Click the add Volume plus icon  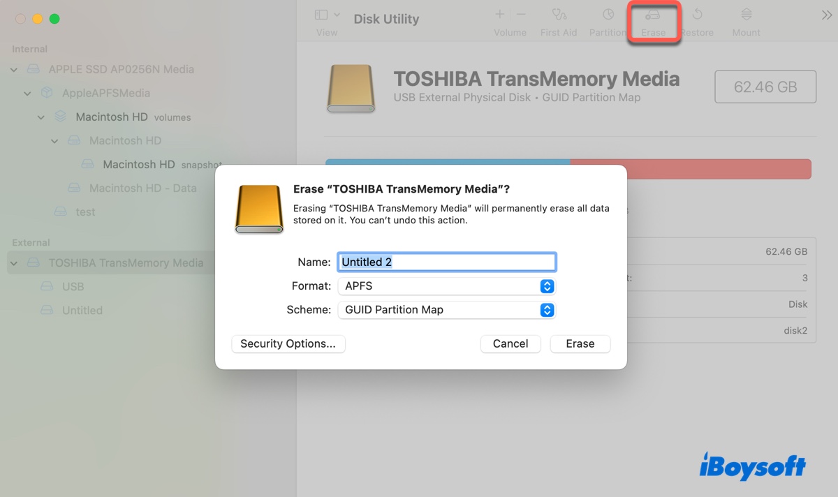pos(500,14)
